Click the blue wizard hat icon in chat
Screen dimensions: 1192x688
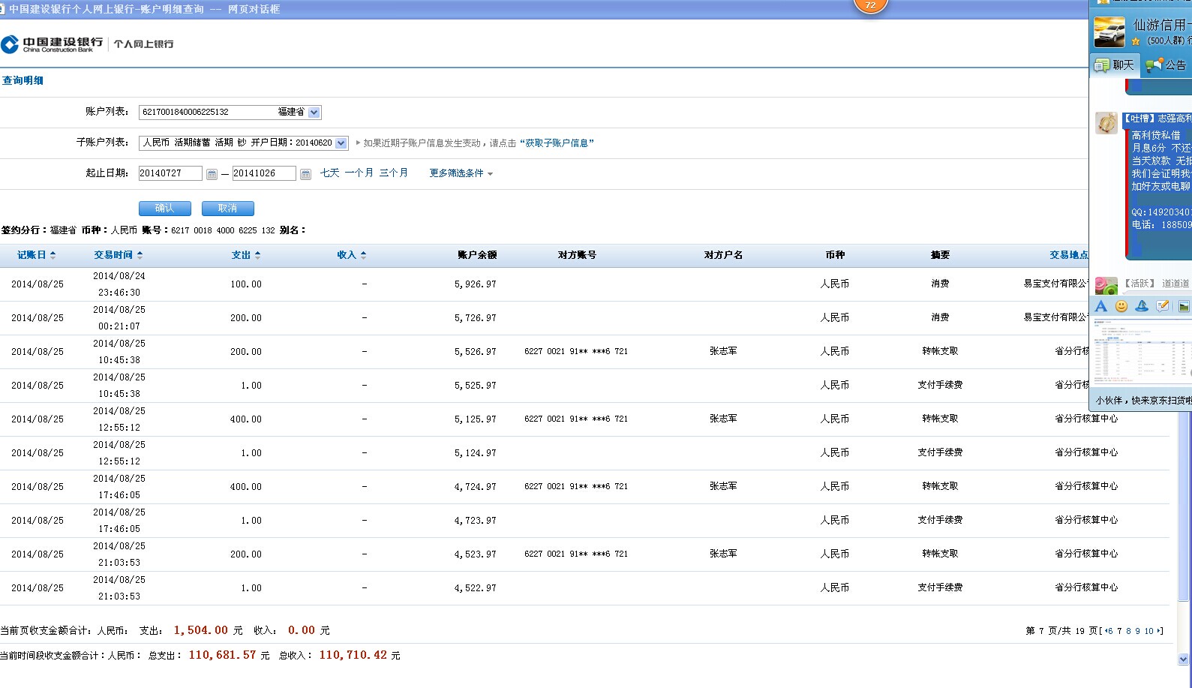1142,306
